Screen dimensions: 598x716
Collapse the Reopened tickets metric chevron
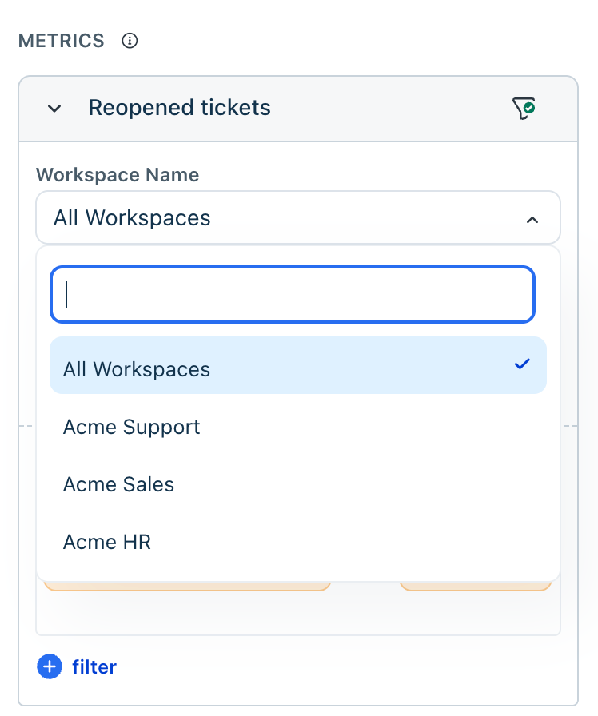coord(54,109)
